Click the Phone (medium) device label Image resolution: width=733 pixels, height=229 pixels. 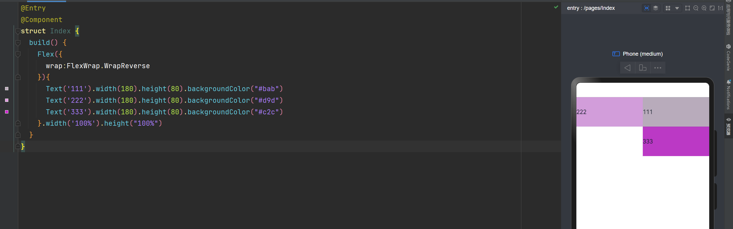[642, 54]
